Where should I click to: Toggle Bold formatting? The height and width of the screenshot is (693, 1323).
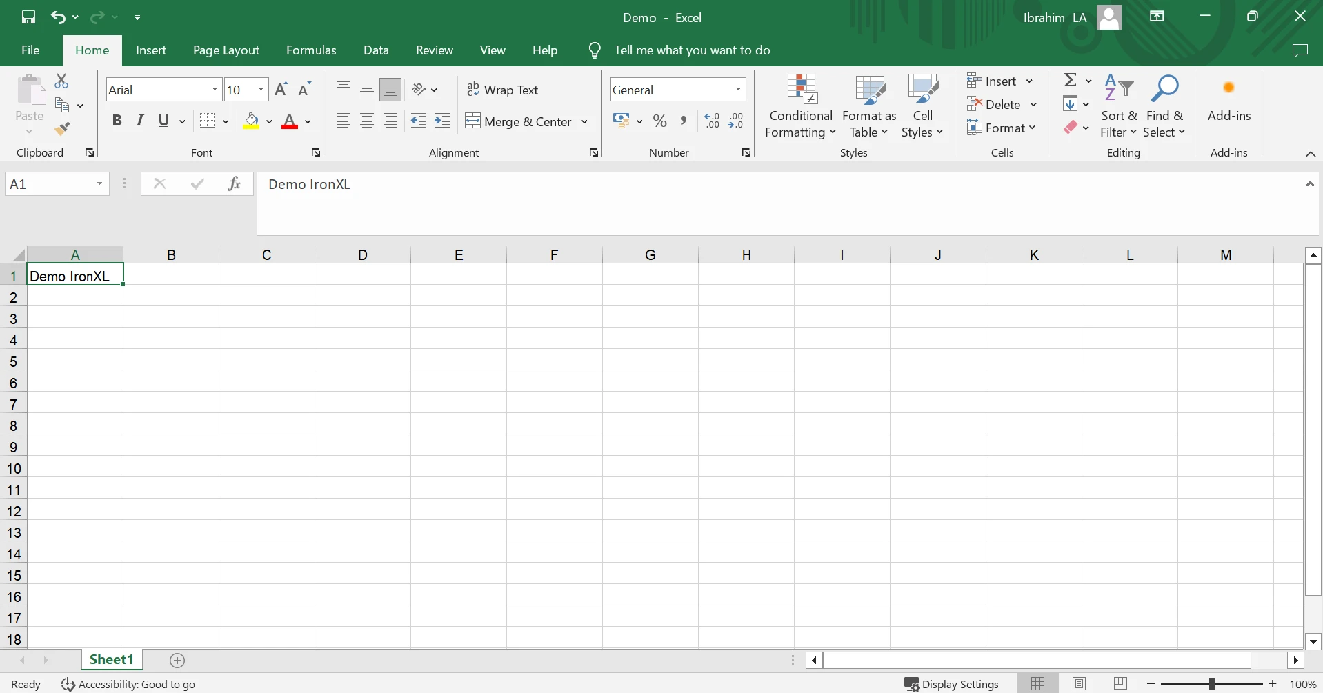[x=117, y=121]
